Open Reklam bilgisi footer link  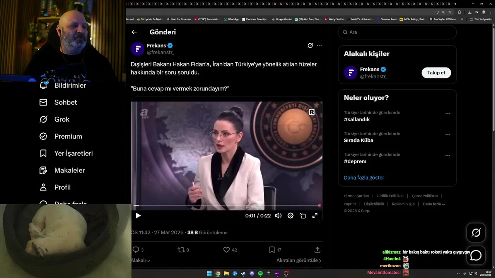[403, 204]
